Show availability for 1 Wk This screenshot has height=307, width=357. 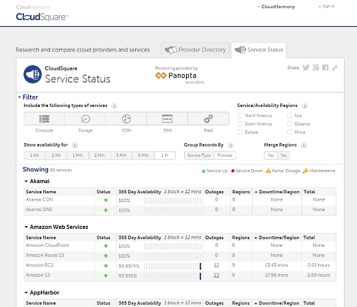point(34,156)
